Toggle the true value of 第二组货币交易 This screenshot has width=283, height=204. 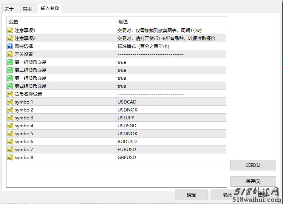pyautogui.click(x=171, y=70)
